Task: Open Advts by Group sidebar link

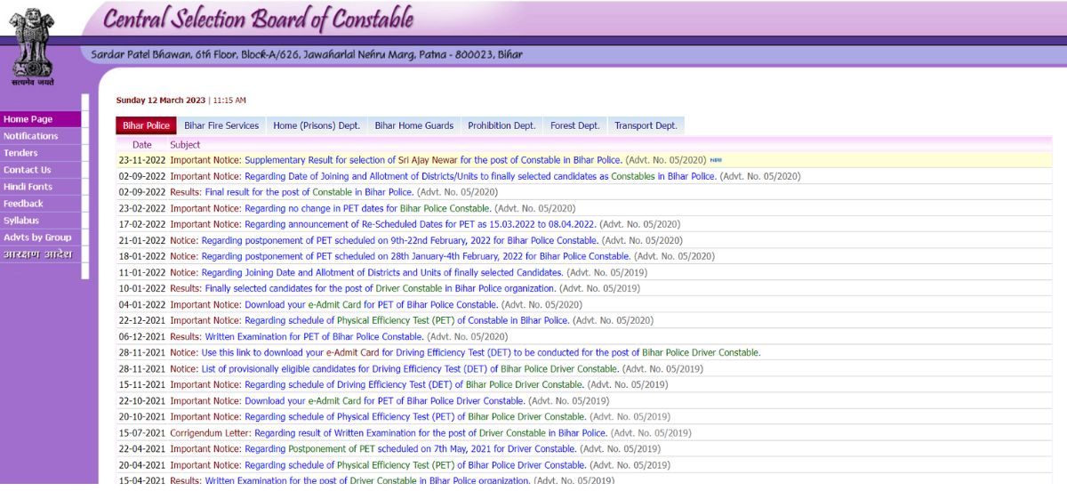Action: [40, 237]
